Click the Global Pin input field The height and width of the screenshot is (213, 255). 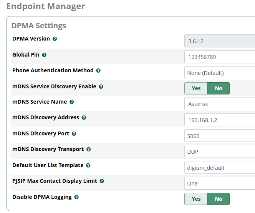(x=220, y=57)
